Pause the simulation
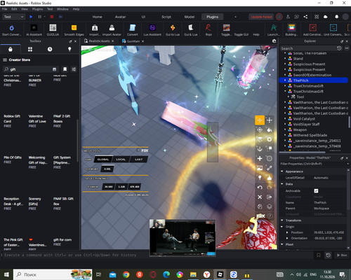 point(39,17)
